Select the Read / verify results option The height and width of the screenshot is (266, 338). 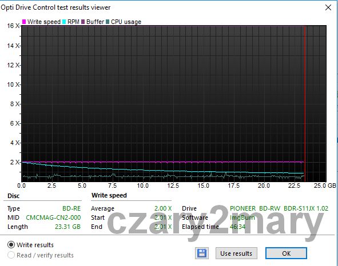[x=11, y=255]
